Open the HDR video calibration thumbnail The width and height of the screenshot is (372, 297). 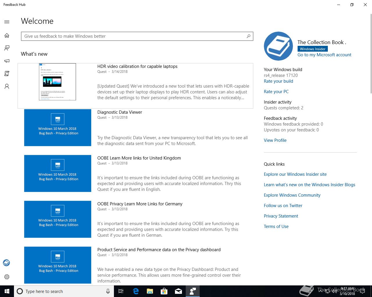coord(58,82)
